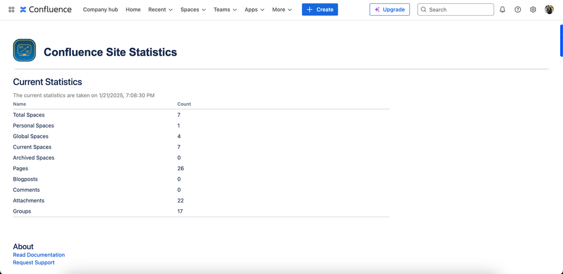This screenshot has width=563, height=274.
Task: Click the Pages count value 26
Action: click(x=180, y=168)
